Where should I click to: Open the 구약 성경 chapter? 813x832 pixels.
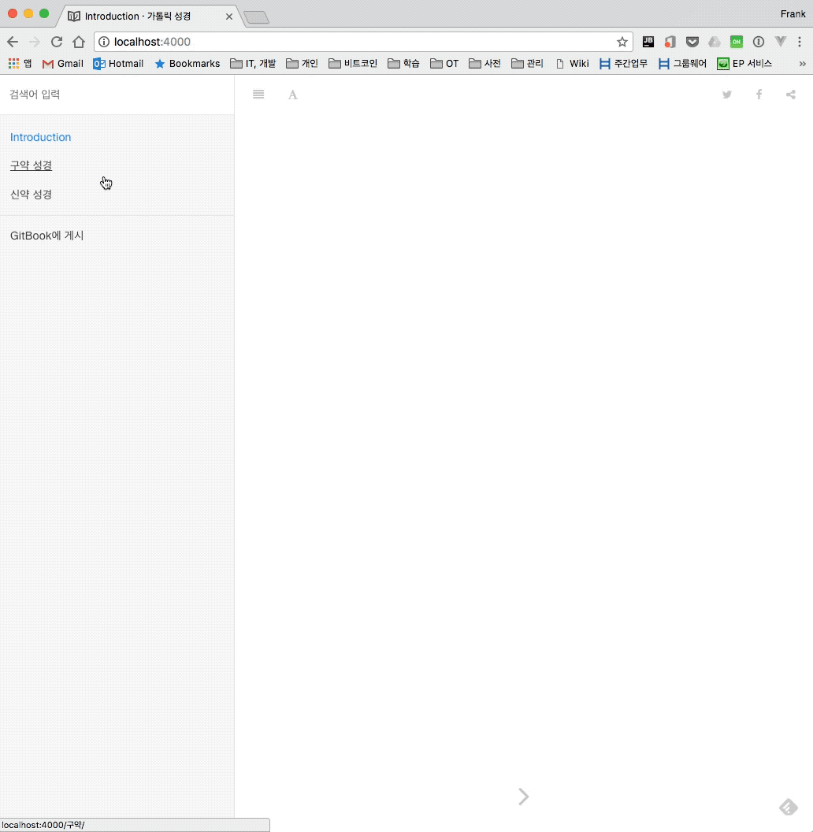[x=32, y=165]
